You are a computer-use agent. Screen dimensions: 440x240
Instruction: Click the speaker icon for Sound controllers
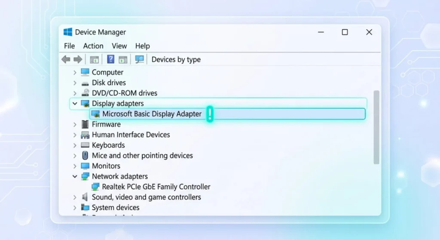pos(85,197)
